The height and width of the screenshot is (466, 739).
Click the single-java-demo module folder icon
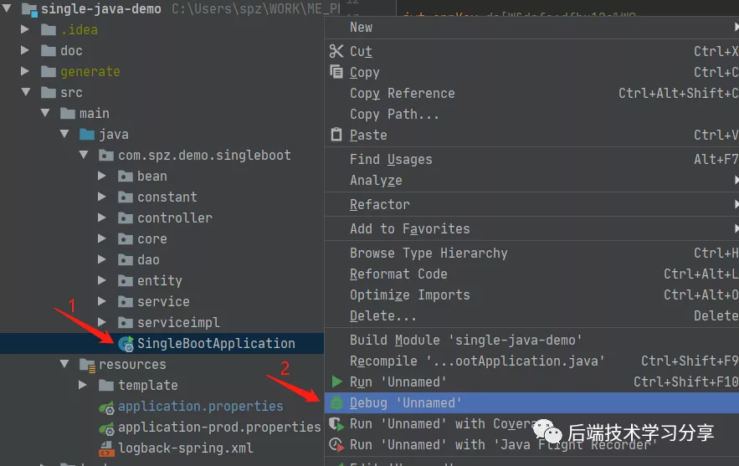pyautogui.click(x=29, y=9)
